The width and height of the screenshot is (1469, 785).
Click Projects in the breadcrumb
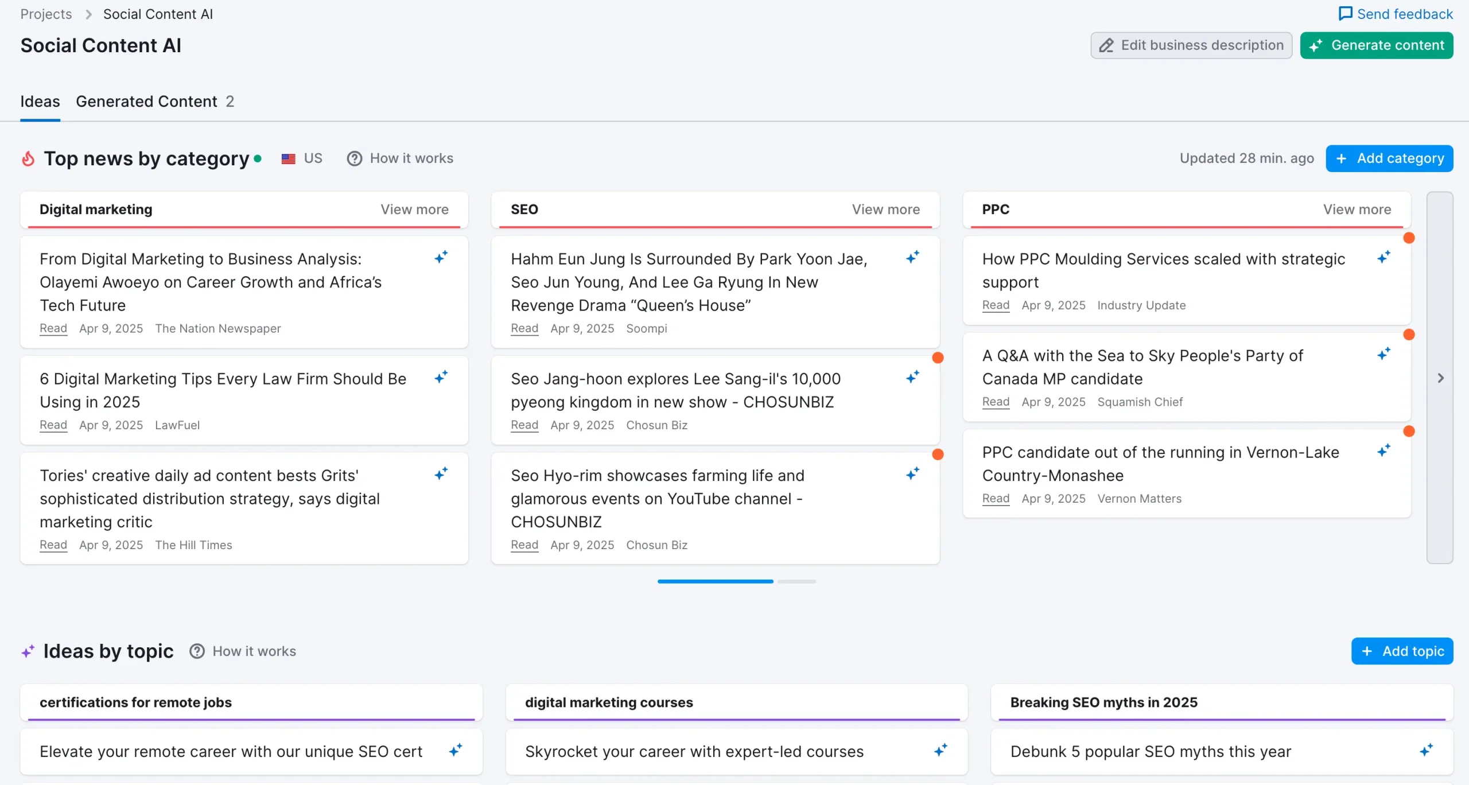46,14
